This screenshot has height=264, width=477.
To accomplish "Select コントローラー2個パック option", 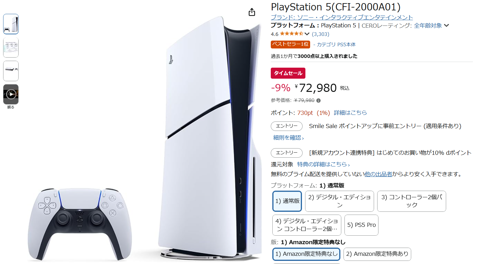I will point(412,201).
